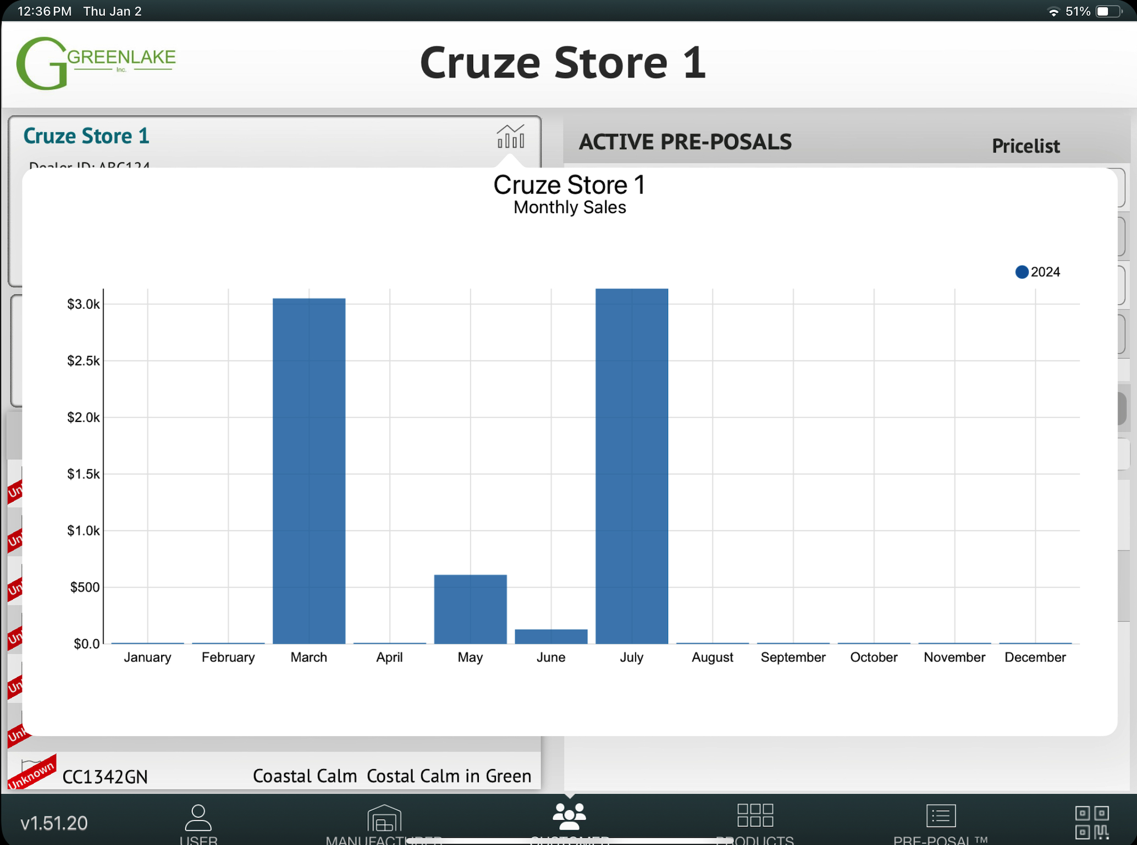
Task: Tap the sales chart icon
Action: [510, 137]
